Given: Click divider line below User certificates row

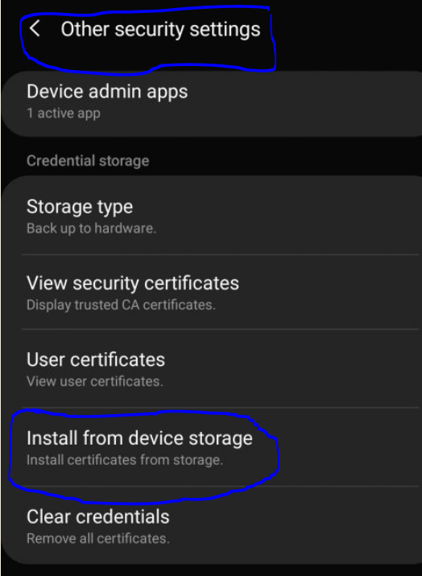Looking at the screenshot, I should click(221, 408).
